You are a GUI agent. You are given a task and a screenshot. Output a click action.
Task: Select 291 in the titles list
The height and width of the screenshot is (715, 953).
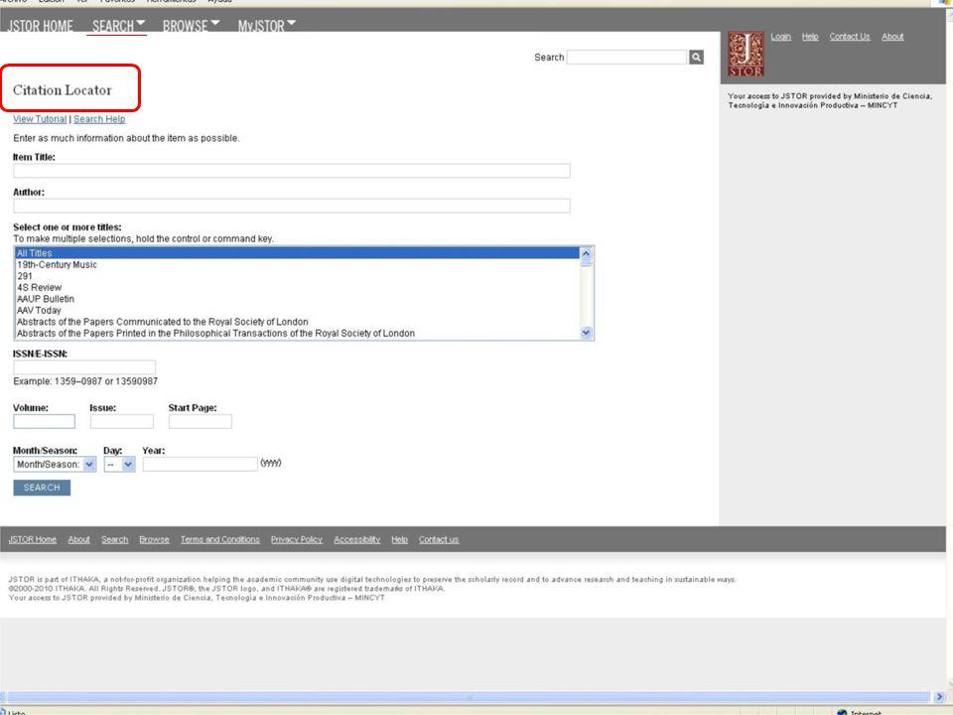[297, 276]
